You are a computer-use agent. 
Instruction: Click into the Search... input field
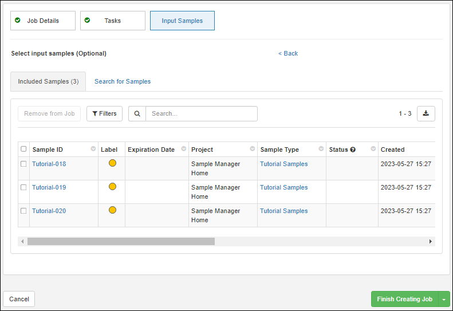click(202, 113)
